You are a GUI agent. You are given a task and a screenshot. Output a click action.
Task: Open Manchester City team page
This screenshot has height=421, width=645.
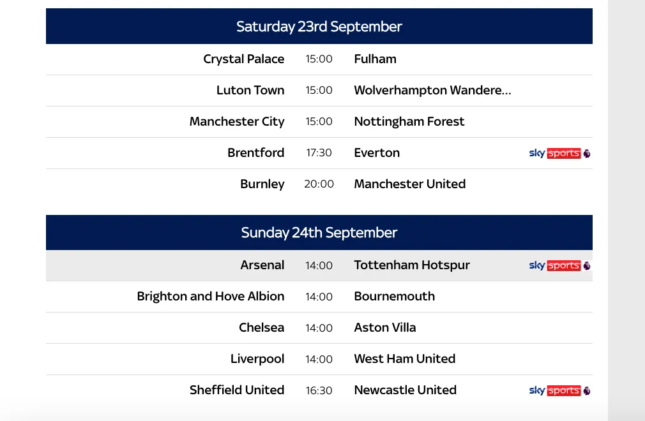click(237, 122)
